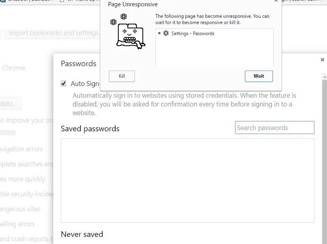This screenshot has width=327, height=244.
Task: Click inside the Search passwords field
Action: 275,127
